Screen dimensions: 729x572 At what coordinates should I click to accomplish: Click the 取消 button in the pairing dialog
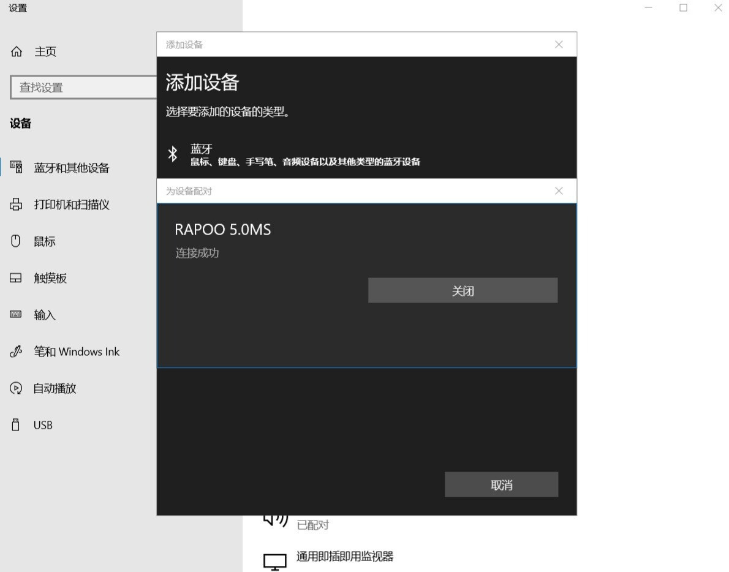[x=500, y=484]
